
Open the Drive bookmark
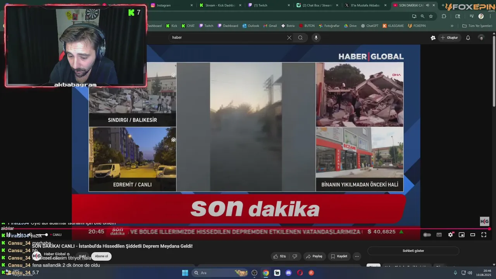tap(350, 26)
